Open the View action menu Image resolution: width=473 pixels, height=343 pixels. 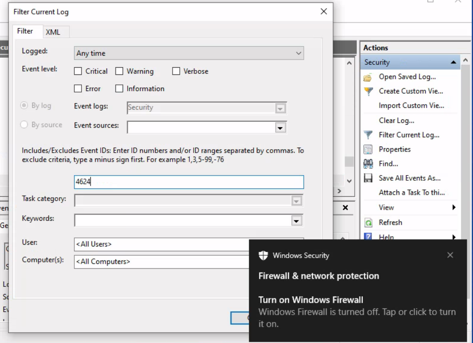[x=386, y=207]
